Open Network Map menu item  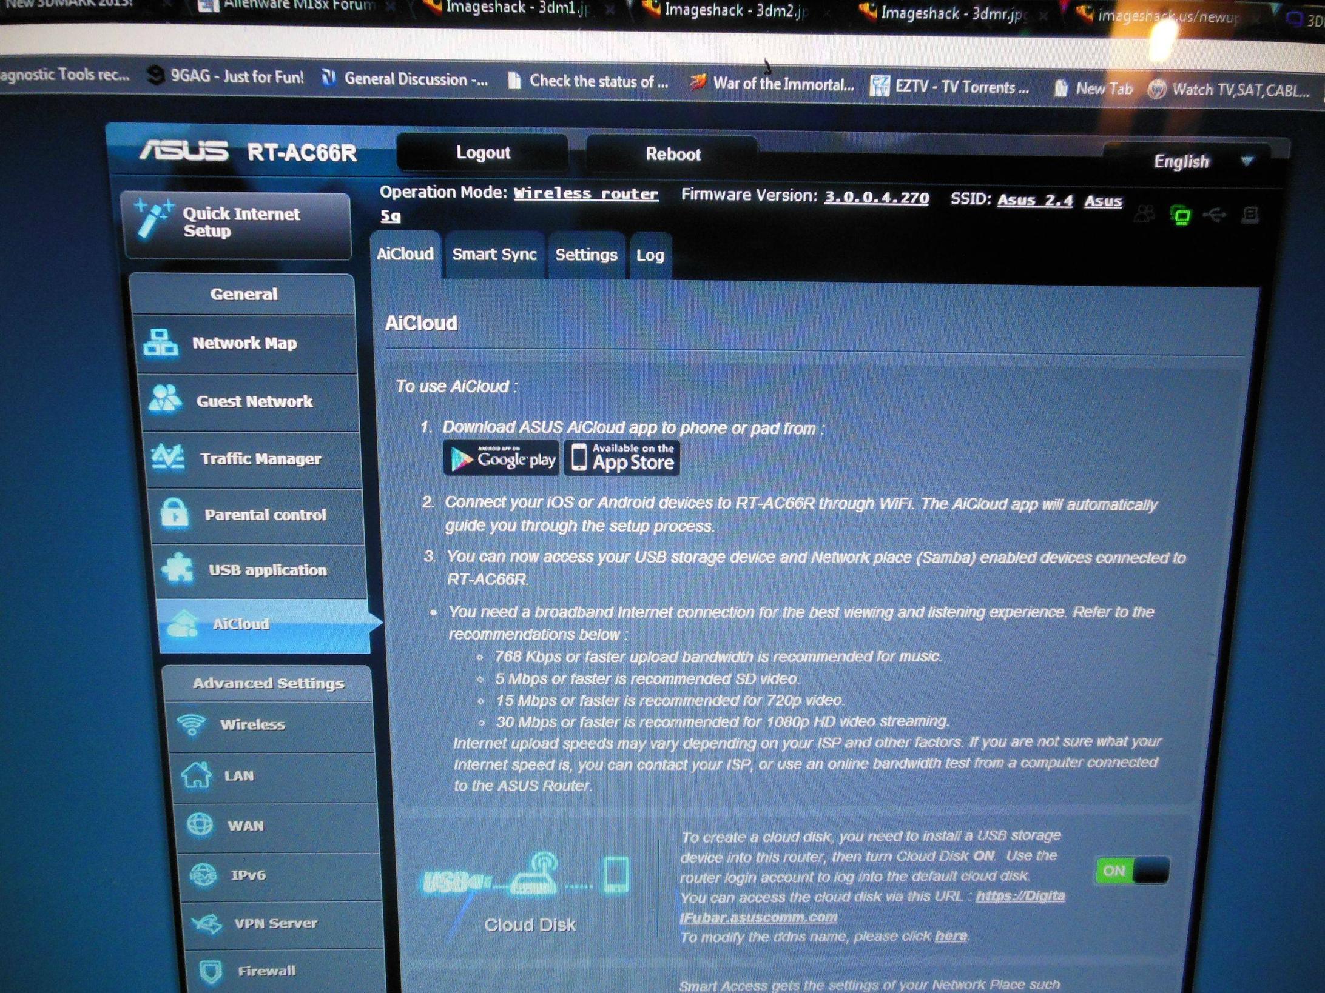click(x=245, y=343)
